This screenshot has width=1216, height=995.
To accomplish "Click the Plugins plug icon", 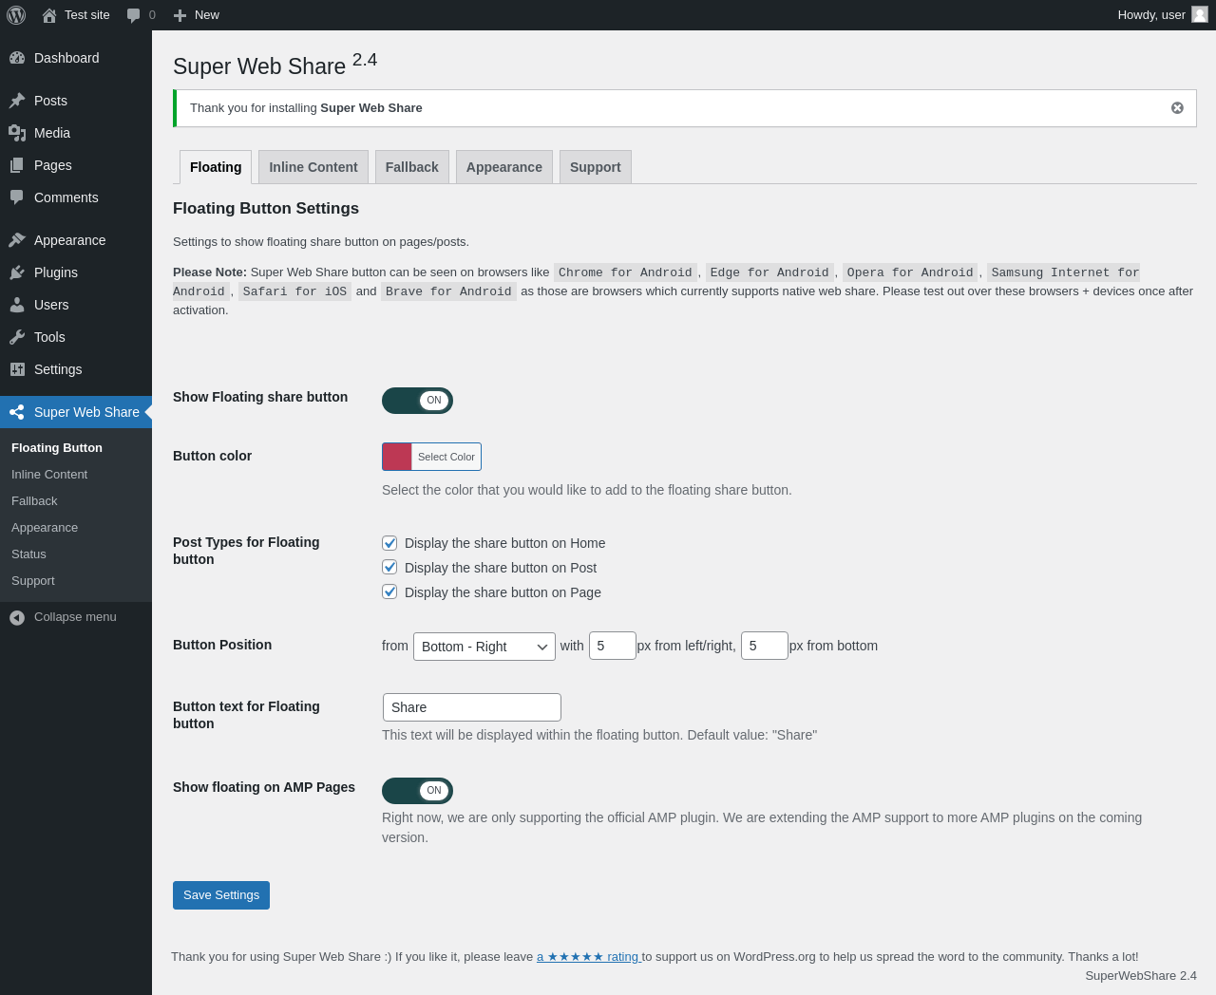I will [17, 272].
